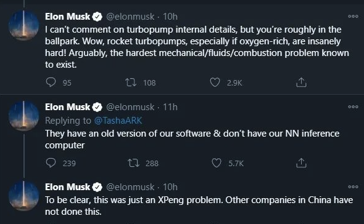The height and width of the screenshot is (224, 364).
Task: Open Elon Musk's name on the turbopump tweet
Action: pos(67,17)
